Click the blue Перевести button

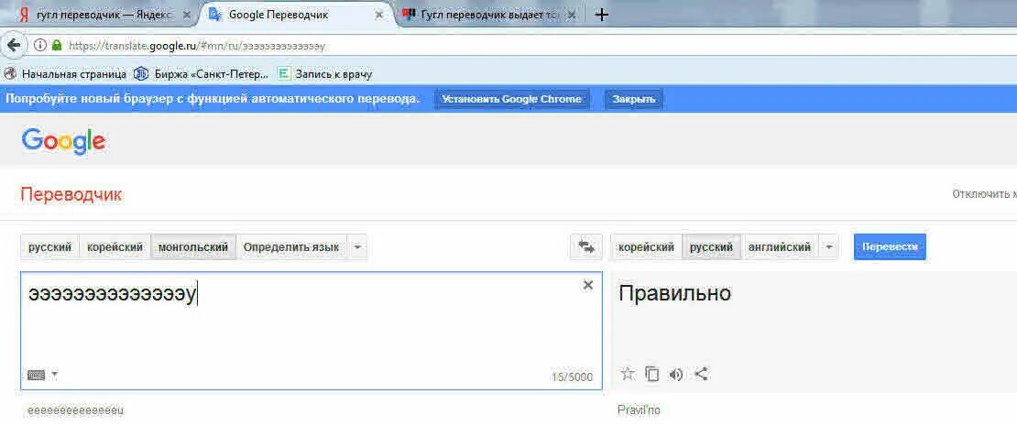[890, 247]
